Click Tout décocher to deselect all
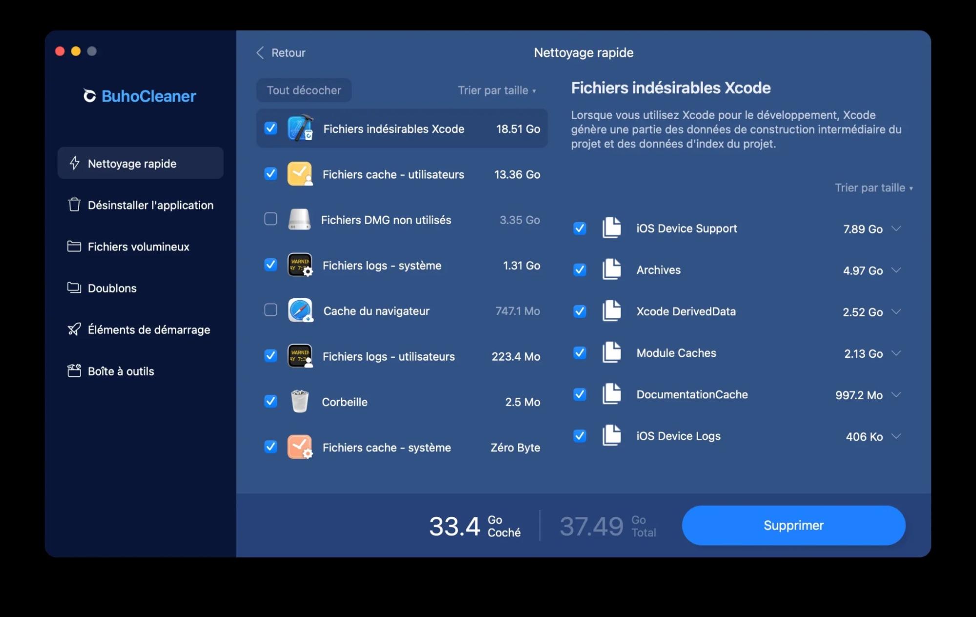976x617 pixels. [x=303, y=90]
